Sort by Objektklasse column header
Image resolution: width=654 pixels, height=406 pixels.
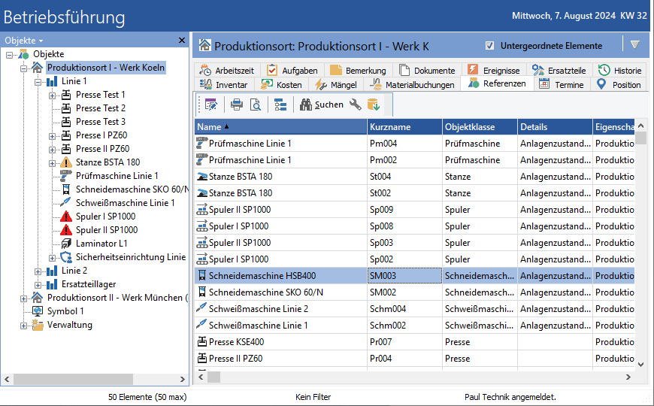point(480,127)
